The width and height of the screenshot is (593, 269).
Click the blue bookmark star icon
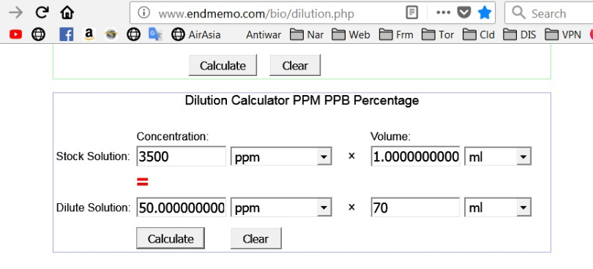coord(485,13)
